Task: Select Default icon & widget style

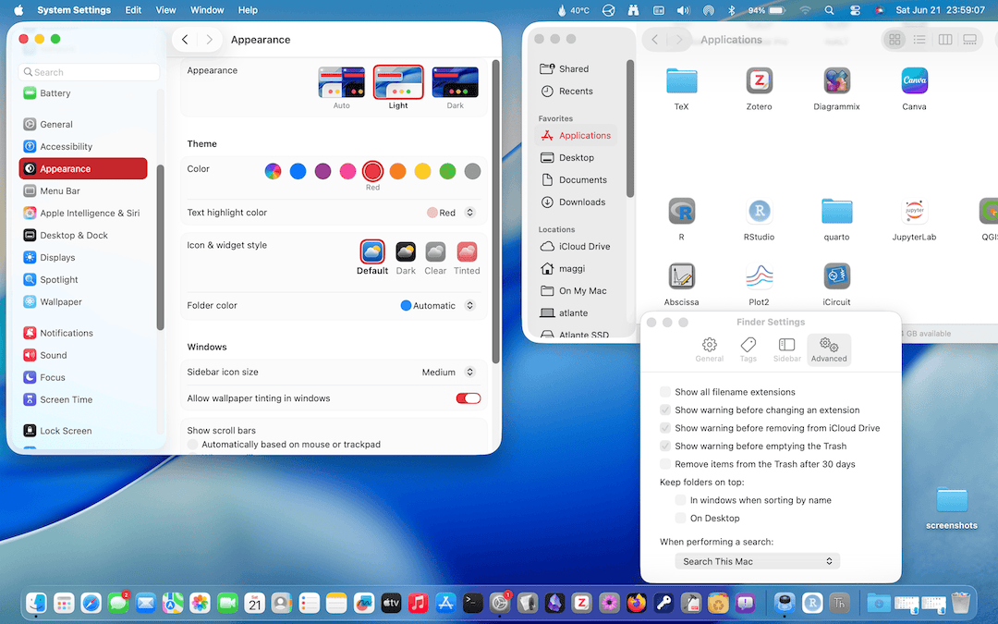Action: (372, 252)
